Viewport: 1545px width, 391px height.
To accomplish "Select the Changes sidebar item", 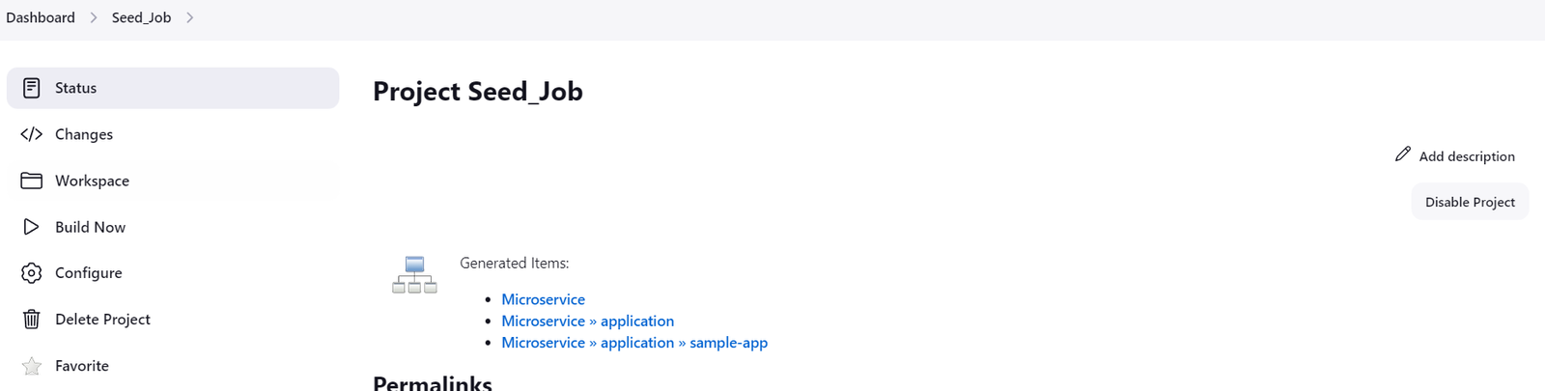I will [84, 134].
